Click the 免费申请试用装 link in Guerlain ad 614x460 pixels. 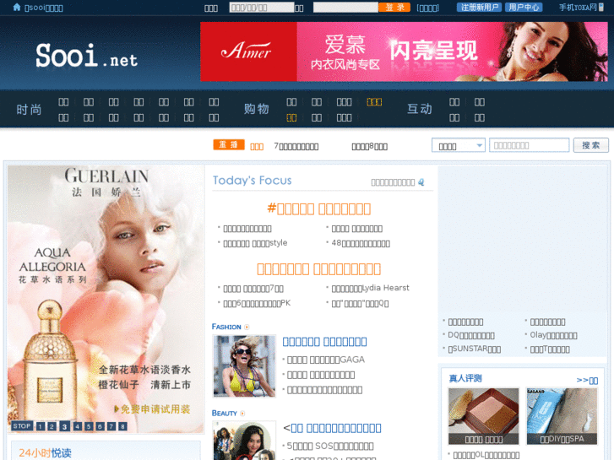coord(152,409)
